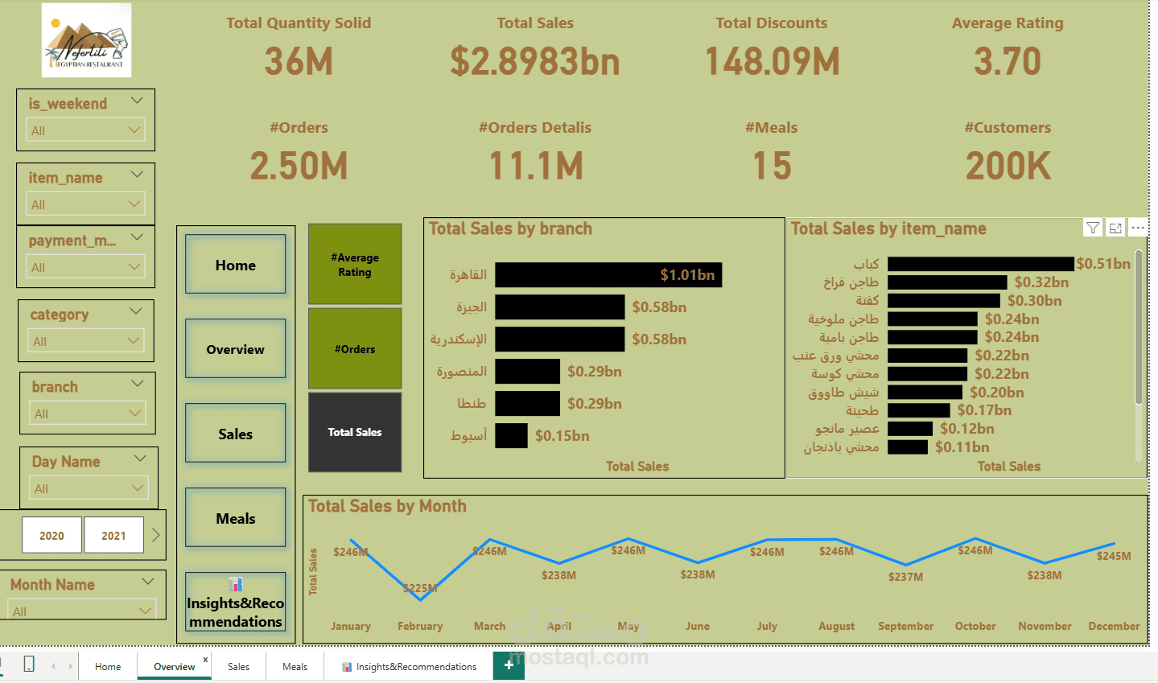Click the filter icon on item_name chart
Image resolution: width=1158 pixels, height=683 pixels.
point(1093,228)
